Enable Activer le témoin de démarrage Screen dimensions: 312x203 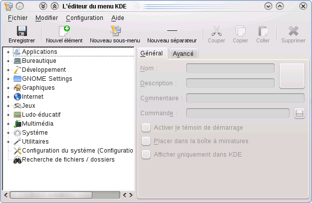(x=146, y=128)
